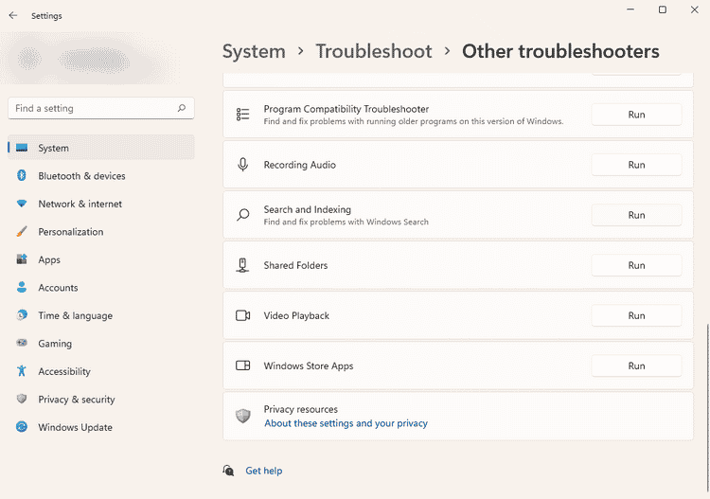710x499 pixels.
Task: Click the Bluetooth & devices icon in sidebar
Action: [22, 176]
